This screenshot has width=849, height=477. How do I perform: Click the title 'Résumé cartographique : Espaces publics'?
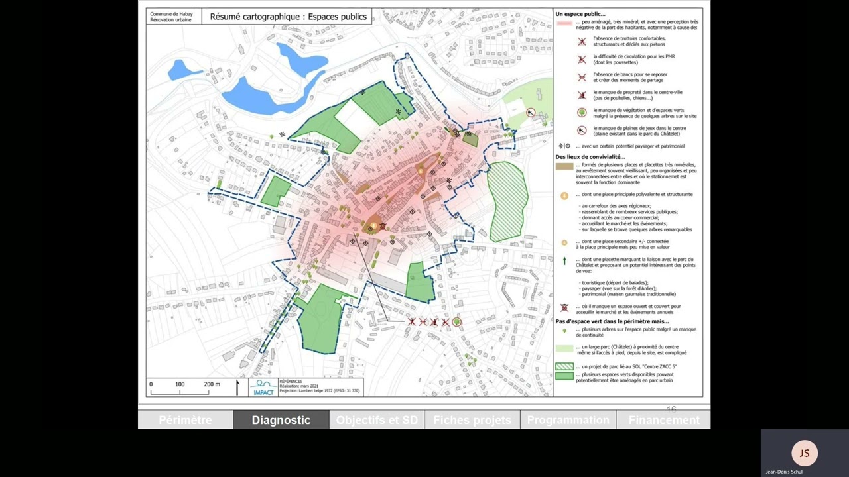pos(289,17)
